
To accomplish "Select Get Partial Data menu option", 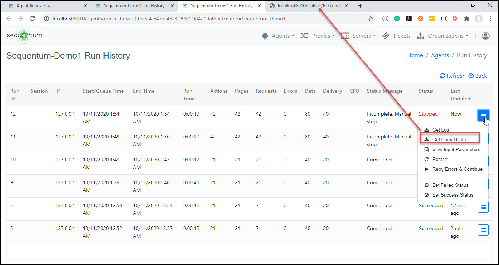I will [449, 140].
